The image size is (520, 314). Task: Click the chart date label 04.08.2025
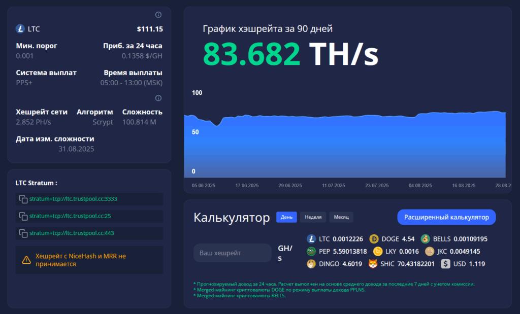point(420,186)
